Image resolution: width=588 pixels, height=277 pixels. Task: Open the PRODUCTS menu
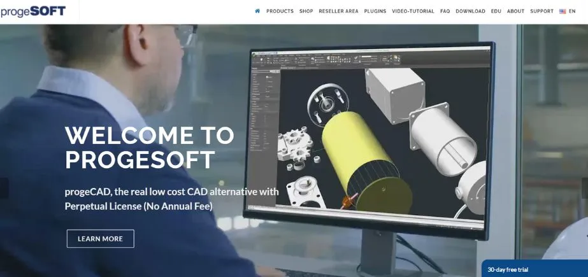(x=280, y=11)
